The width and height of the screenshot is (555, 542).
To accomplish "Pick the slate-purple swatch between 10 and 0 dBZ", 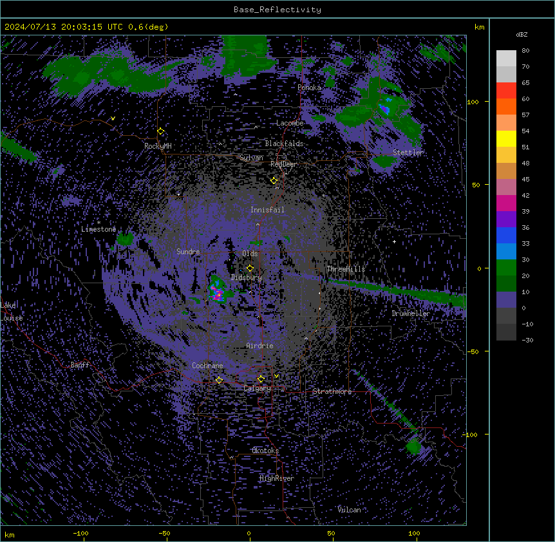I will tap(506, 300).
